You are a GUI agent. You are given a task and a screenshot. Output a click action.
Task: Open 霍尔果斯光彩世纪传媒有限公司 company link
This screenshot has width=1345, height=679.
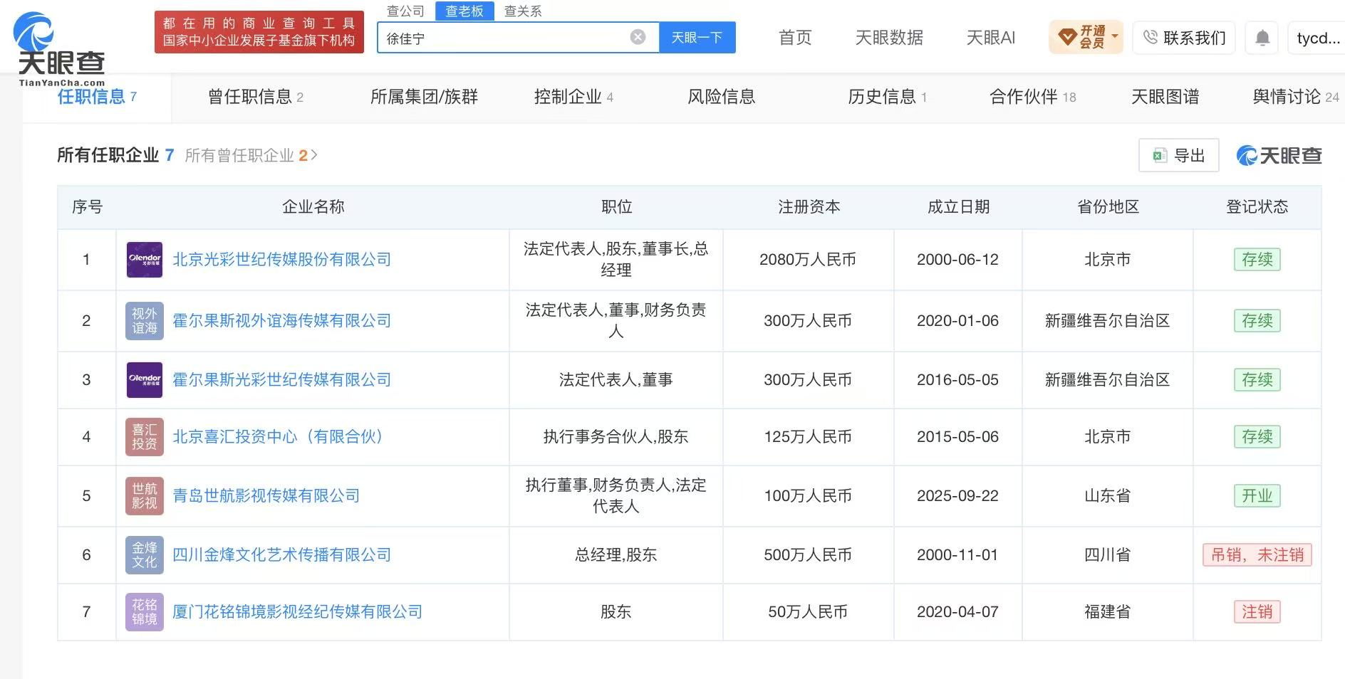282,380
